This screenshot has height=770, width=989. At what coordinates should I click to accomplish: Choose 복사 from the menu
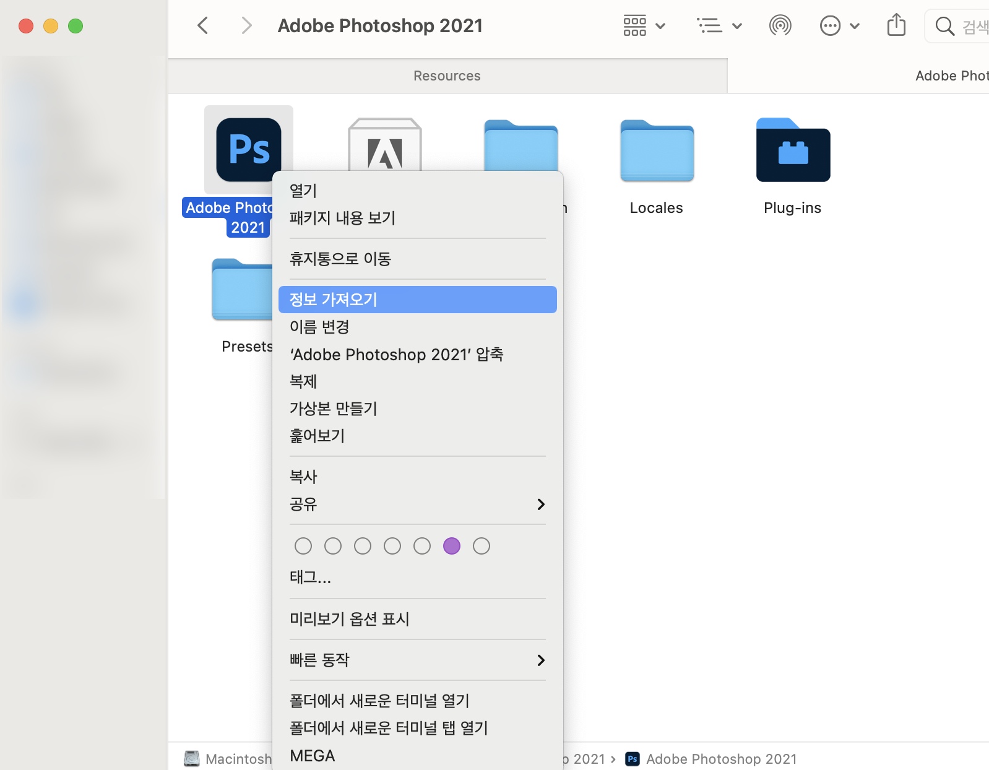coord(418,477)
